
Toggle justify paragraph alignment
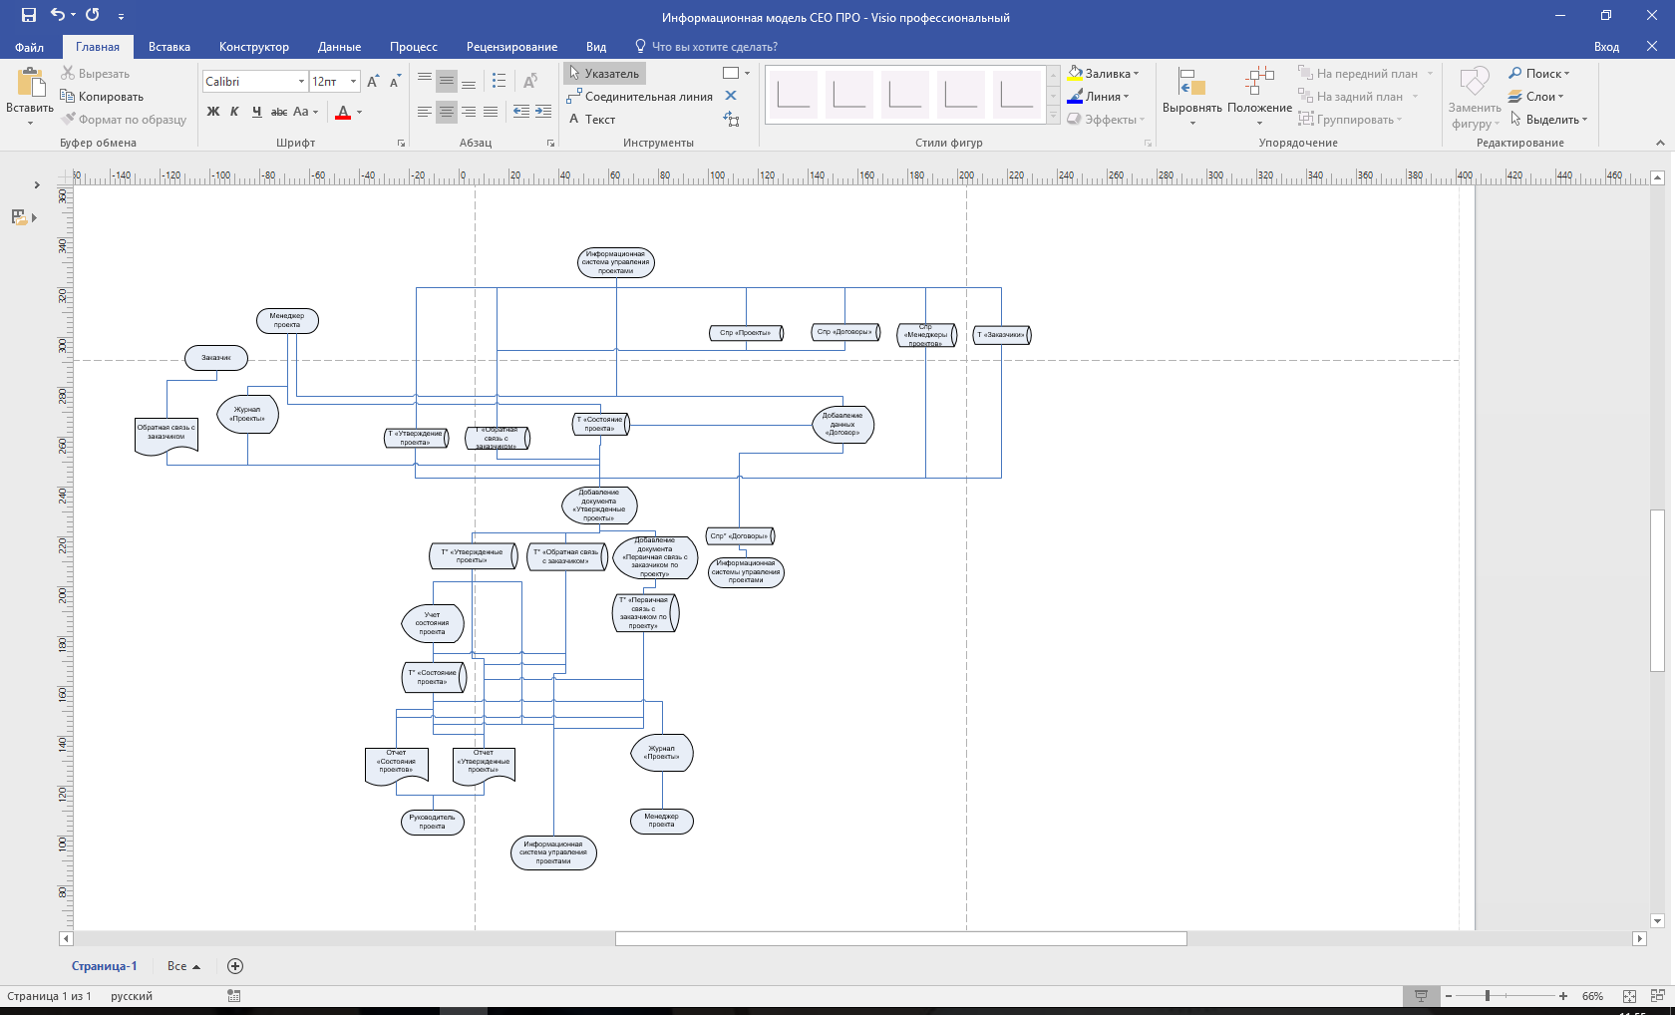(491, 112)
